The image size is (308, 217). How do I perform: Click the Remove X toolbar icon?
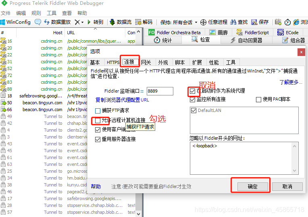click(77, 22)
